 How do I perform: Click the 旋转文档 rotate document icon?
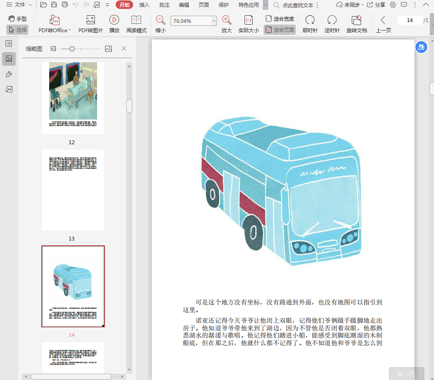(356, 20)
